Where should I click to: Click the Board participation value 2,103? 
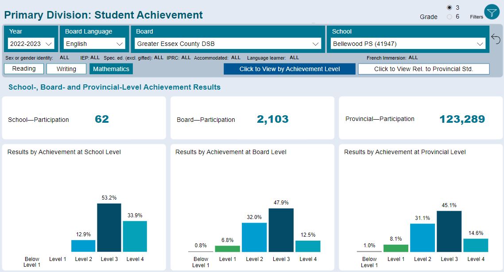pyautogui.click(x=272, y=119)
